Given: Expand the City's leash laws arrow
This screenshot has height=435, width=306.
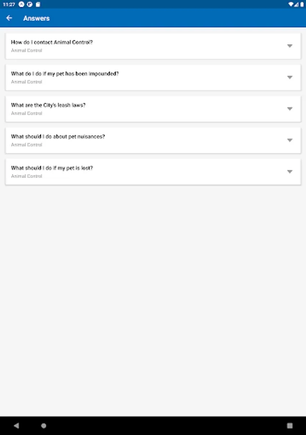Looking at the screenshot, I should 290,109.
